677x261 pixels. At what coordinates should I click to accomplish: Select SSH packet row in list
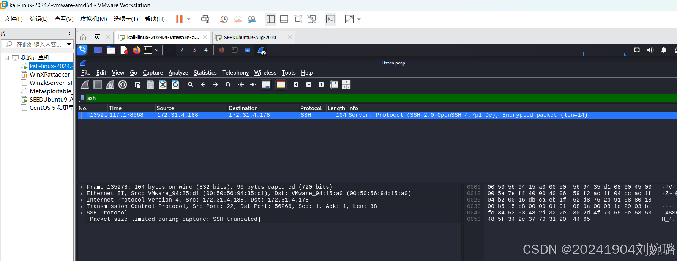pos(377,115)
